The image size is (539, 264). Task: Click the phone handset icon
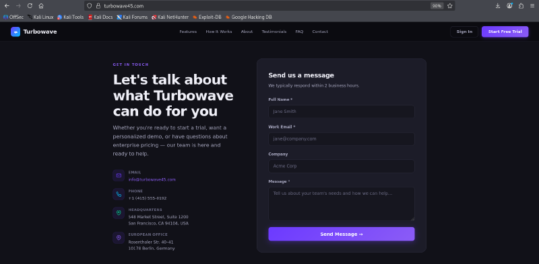pos(119,194)
